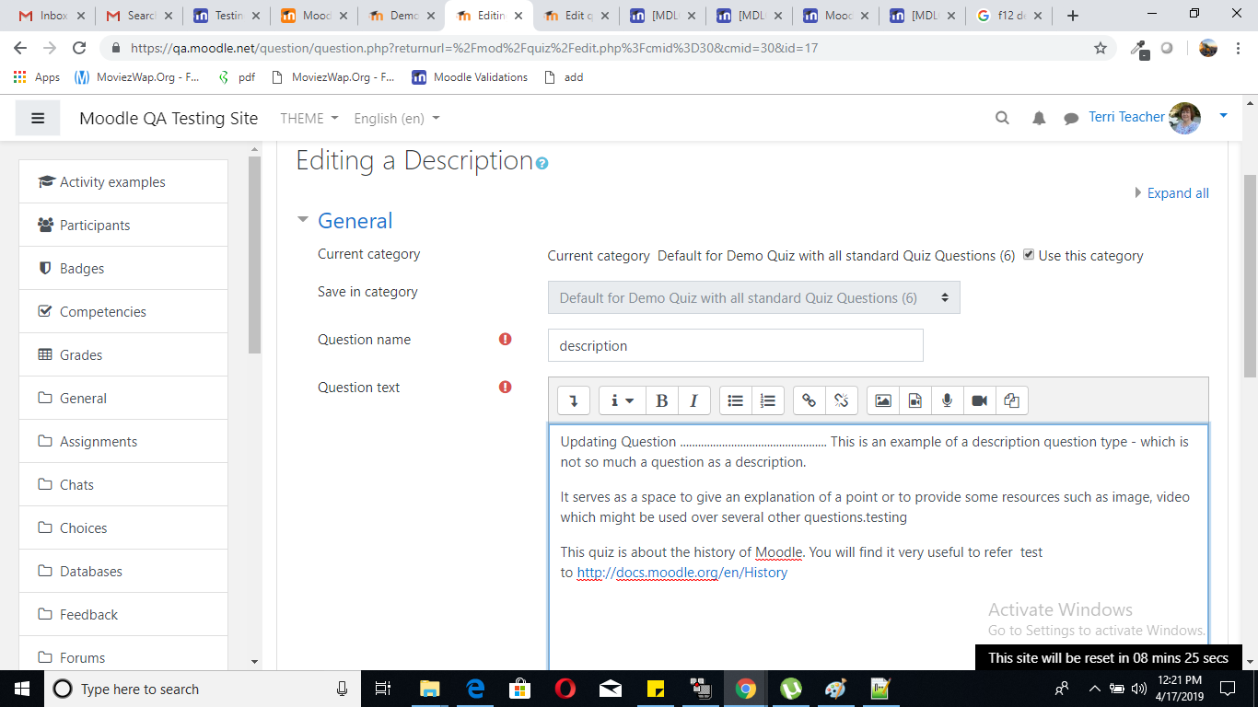Open the General section in sidebar

pyautogui.click(x=123, y=398)
